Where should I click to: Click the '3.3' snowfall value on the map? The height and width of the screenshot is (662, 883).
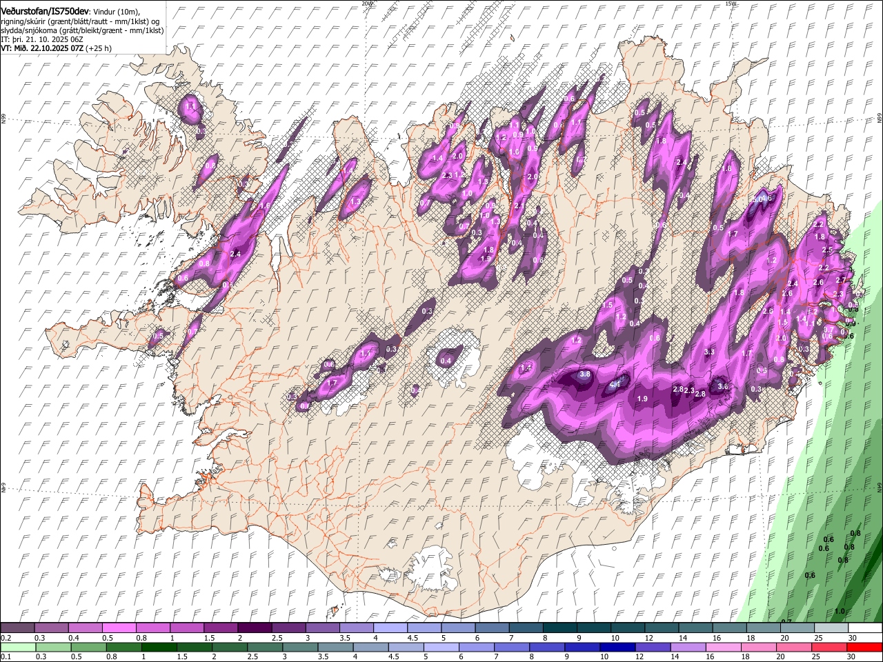point(709,352)
